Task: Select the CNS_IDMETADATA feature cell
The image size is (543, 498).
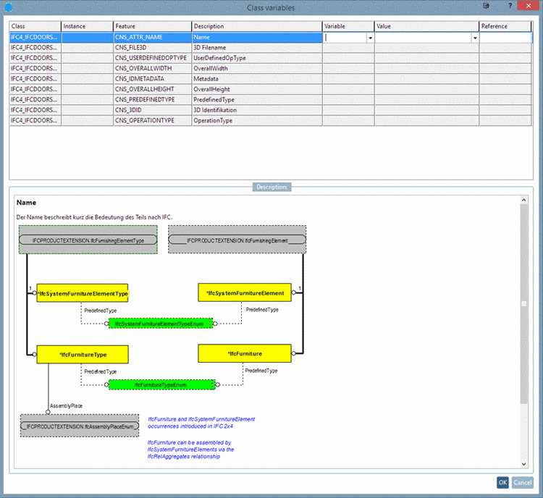Action: [x=152, y=79]
